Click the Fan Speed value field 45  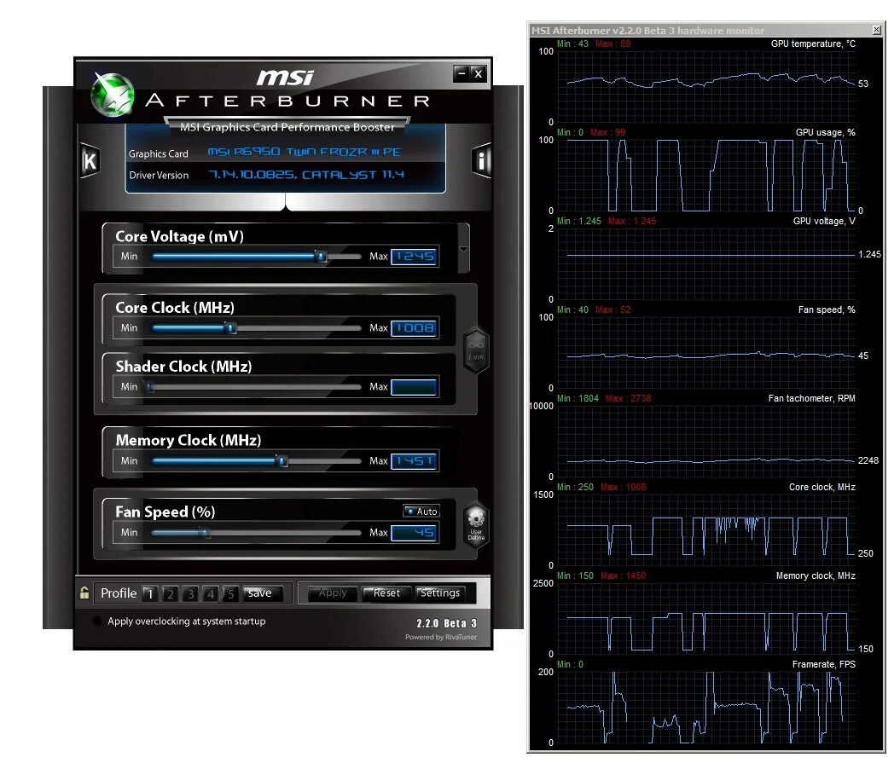click(x=415, y=533)
